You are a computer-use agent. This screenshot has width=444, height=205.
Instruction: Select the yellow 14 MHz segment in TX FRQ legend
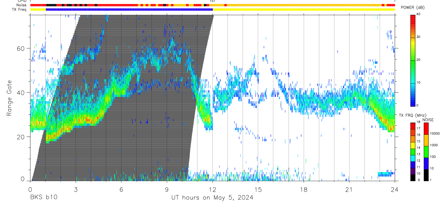[413, 145]
